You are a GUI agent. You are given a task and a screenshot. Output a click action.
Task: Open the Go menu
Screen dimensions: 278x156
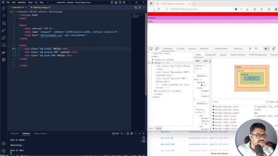(36, 3)
